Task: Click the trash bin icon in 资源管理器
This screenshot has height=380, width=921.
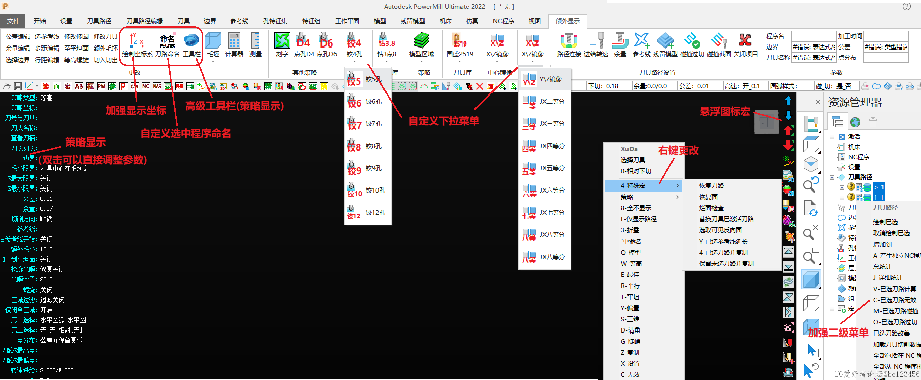Action: pyautogui.click(x=873, y=122)
